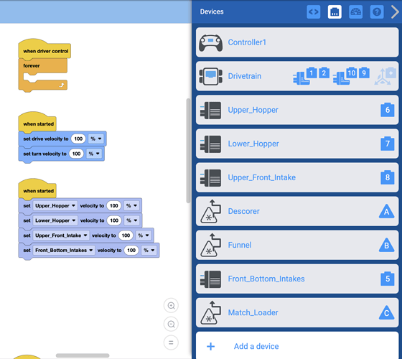Open the Drivetrain device settings
This screenshot has width=402, height=359.
(x=297, y=76)
